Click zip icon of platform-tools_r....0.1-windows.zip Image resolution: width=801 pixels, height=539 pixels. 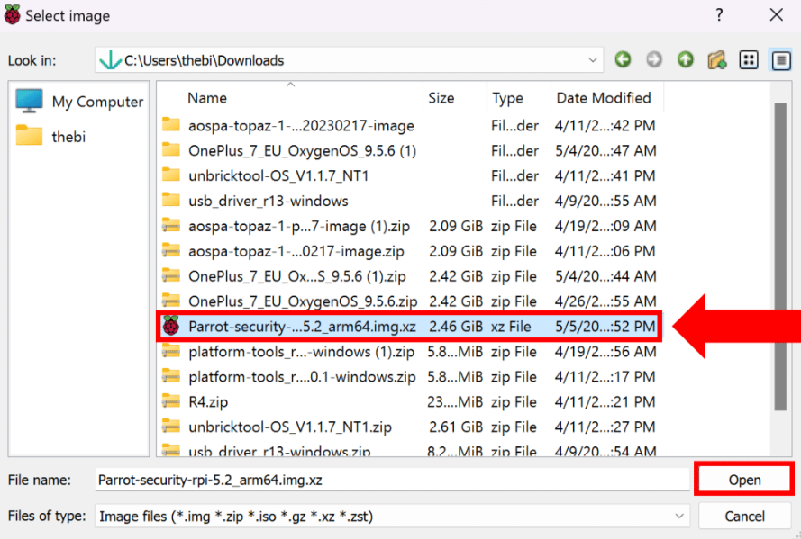(x=171, y=376)
